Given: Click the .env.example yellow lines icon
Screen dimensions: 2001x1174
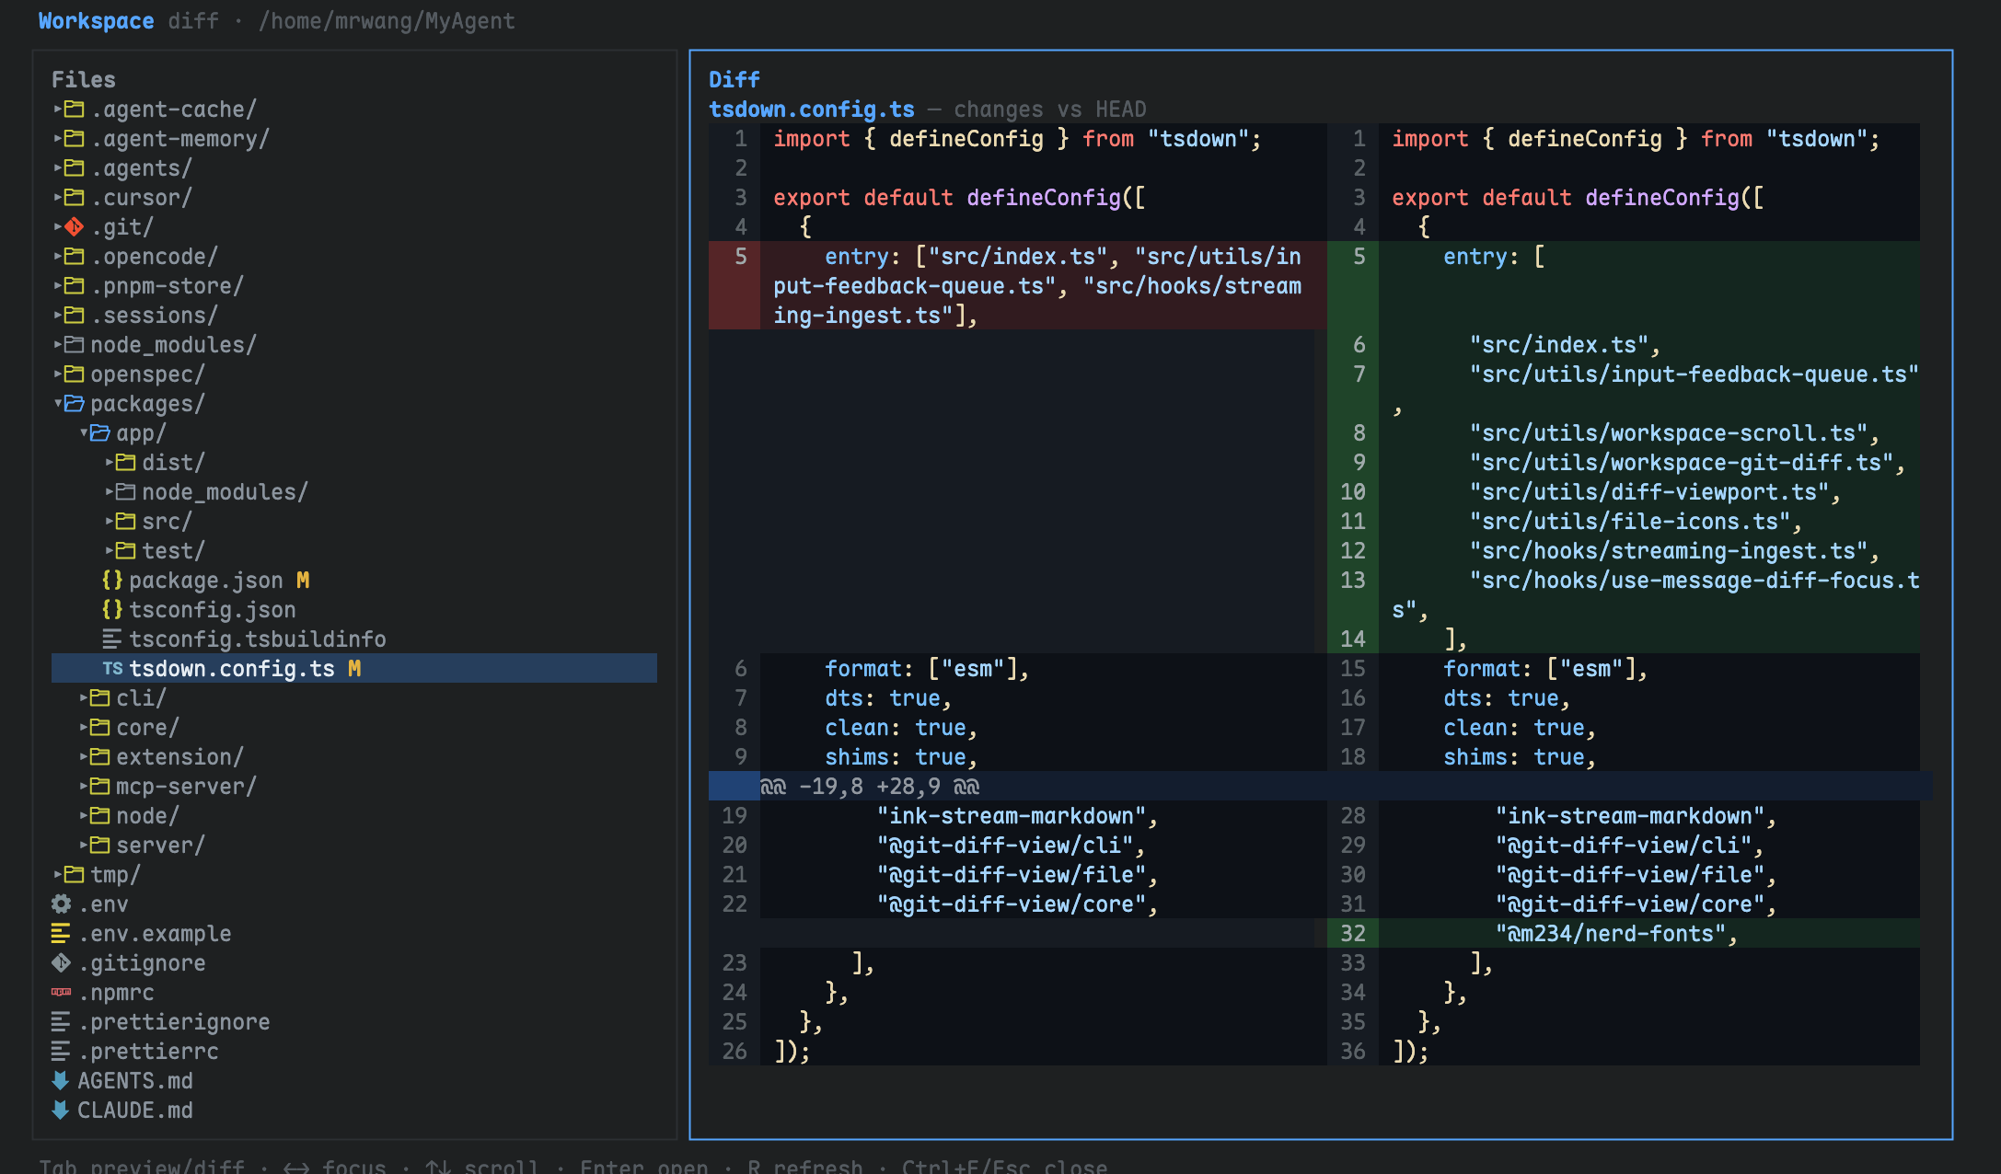Looking at the screenshot, I should 61,933.
